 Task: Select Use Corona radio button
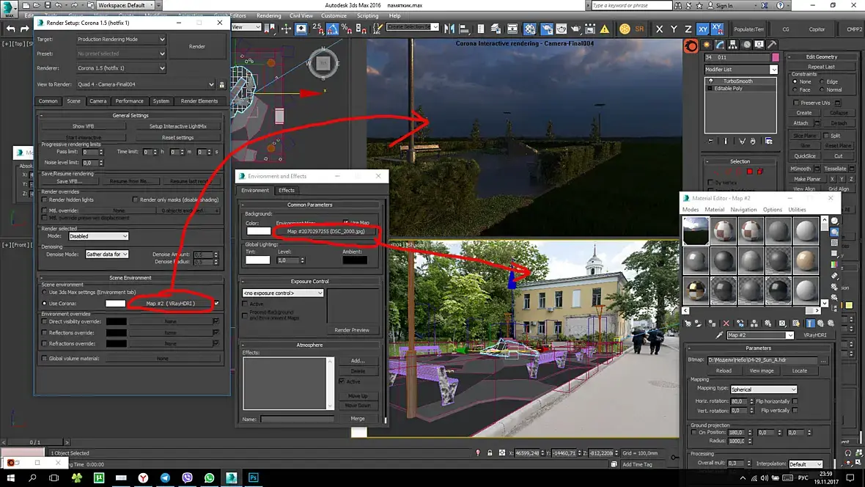(45, 303)
